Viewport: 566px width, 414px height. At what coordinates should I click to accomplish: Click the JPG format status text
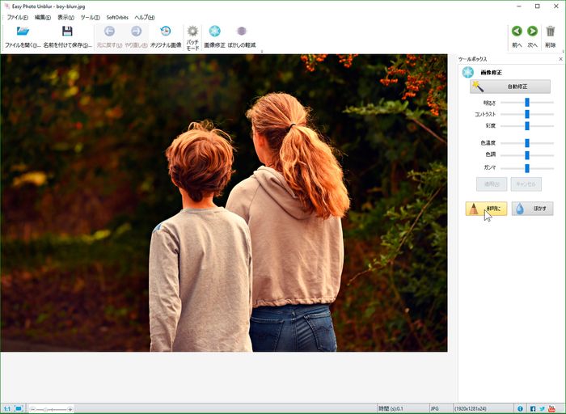(435, 408)
